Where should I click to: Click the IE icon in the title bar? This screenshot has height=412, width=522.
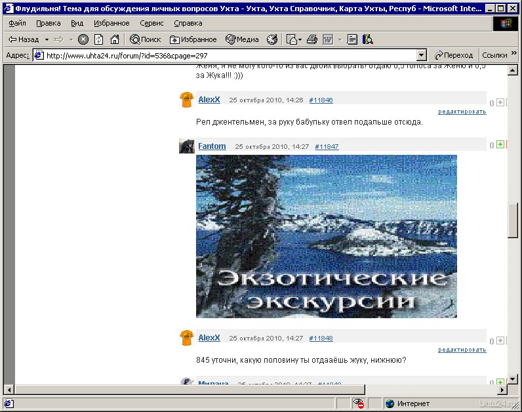[x=8, y=8]
